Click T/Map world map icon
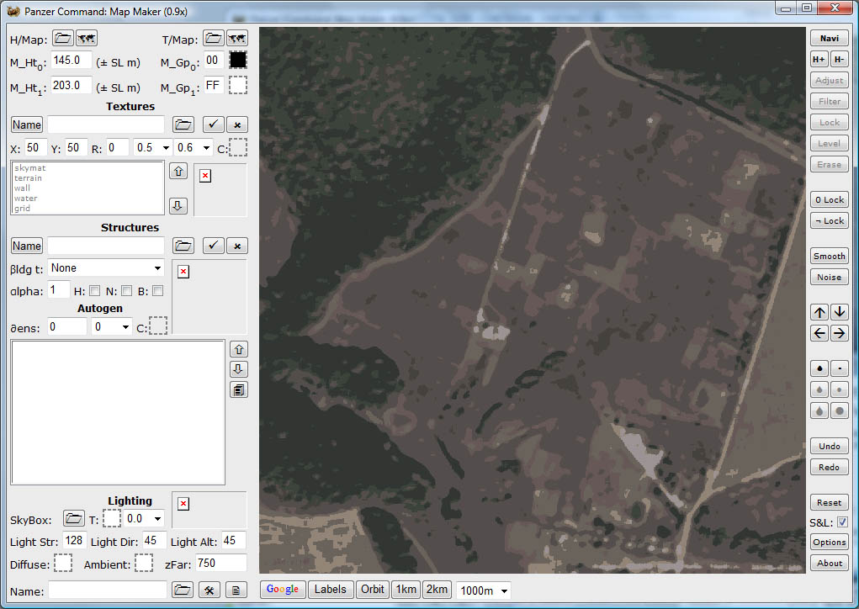Image resolution: width=859 pixels, height=609 pixels. (x=236, y=39)
